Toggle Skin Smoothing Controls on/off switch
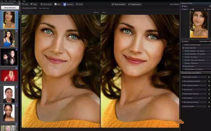211x131 pixels. 209,81
